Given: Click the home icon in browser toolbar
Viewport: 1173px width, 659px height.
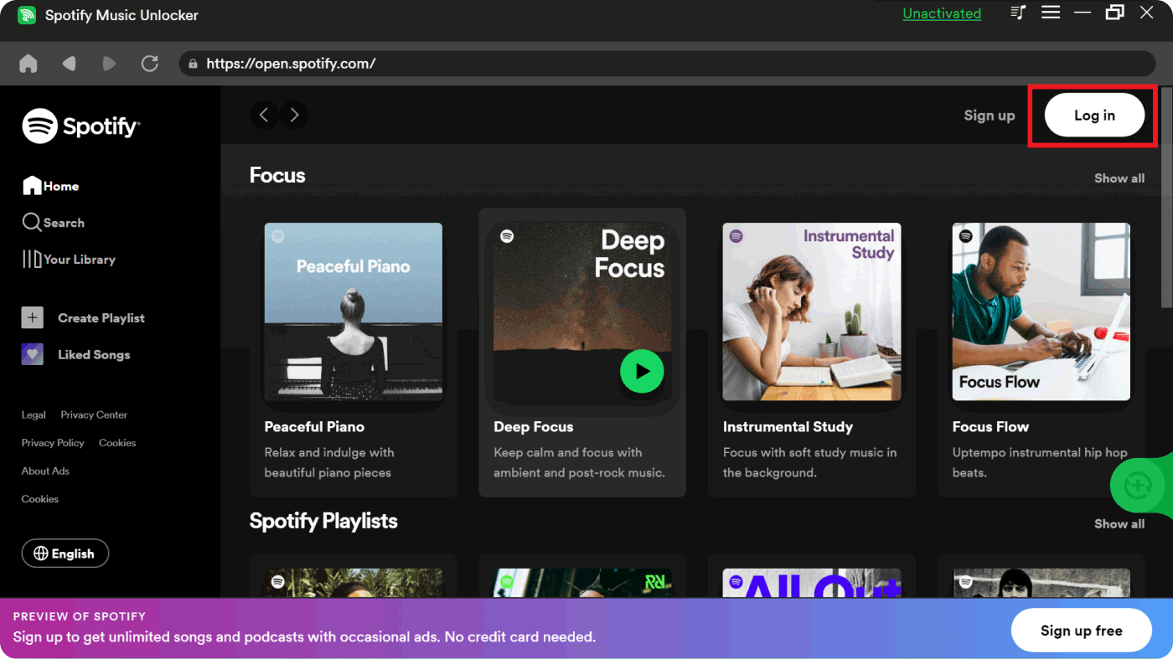Looking at the screenshot, I should pos(28,64).
